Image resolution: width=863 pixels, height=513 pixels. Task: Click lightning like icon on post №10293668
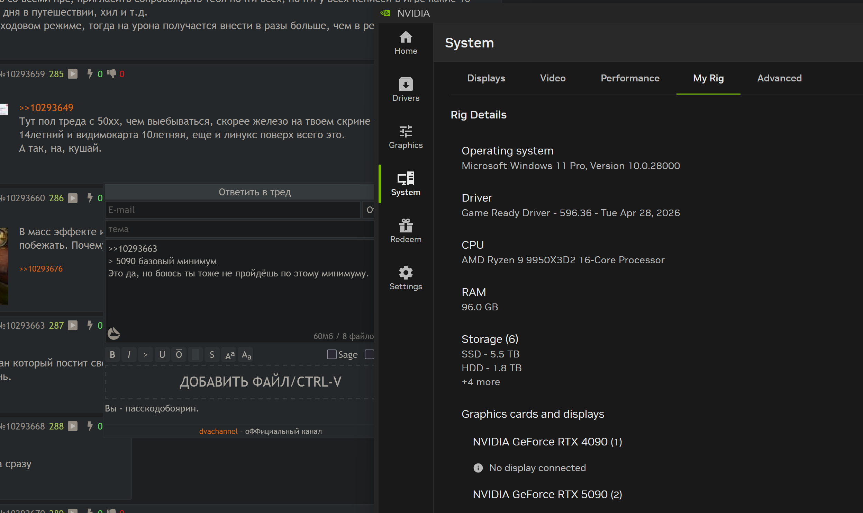pos(90,426)
